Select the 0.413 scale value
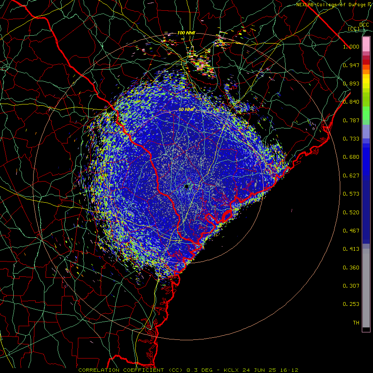Screen dimensions: 373x373 (x=351, y=249)
